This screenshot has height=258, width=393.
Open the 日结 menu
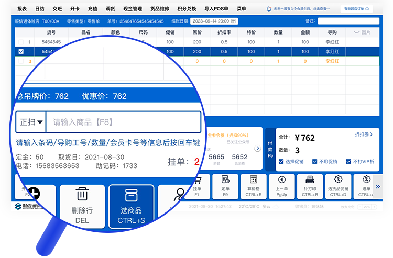(40, 9)
